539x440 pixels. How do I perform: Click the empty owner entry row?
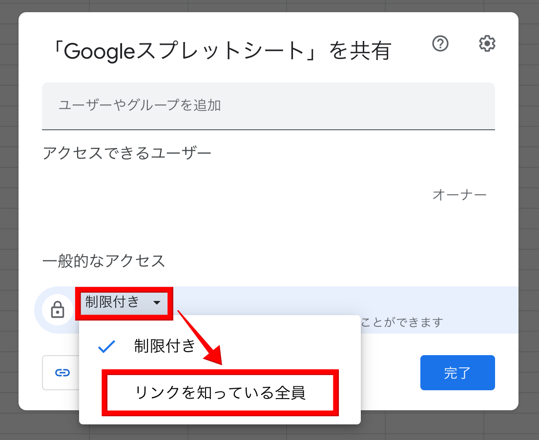[269, 195]
